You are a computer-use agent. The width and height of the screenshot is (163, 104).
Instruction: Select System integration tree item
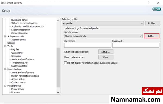click(21, 30)
